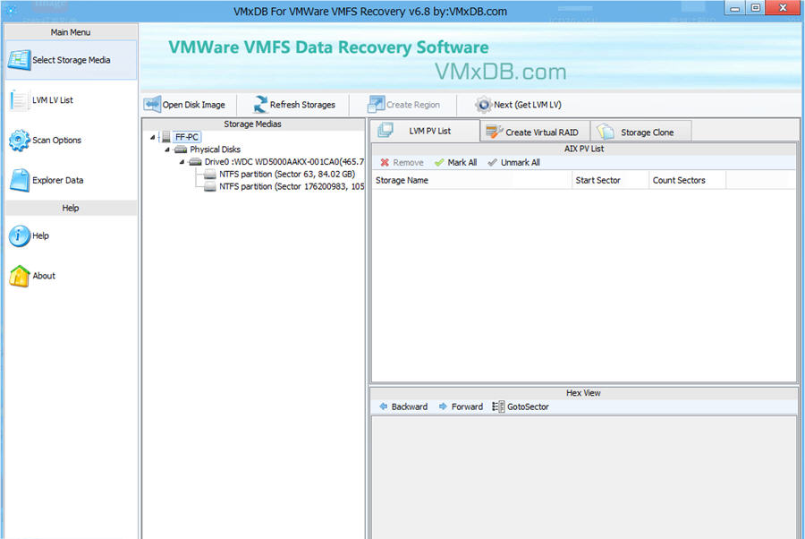This screenshot has height=539, width=805.
Task: Collapse the Physical Disks tree node
Action: tap(167, 149)
